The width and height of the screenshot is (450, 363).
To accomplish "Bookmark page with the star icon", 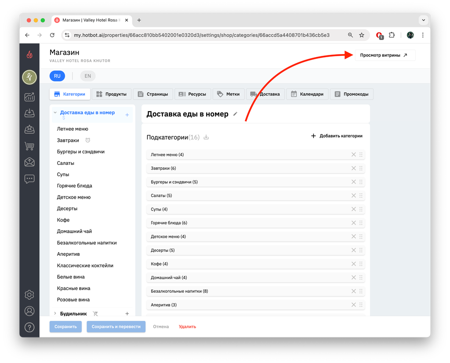I will click(x=362, y=35).
